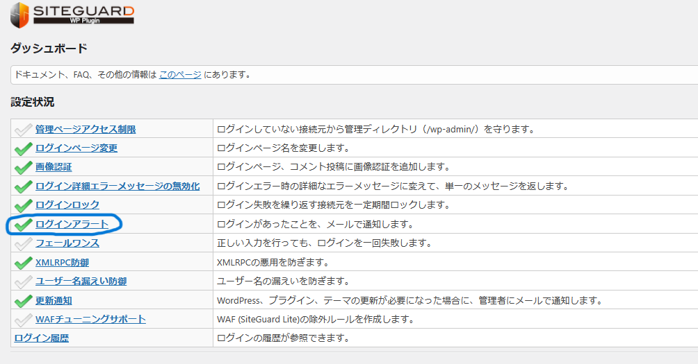Click the SiteGuard WP Plugin logo
Screen dimensions: 698x364
click(x=72, y=15)
